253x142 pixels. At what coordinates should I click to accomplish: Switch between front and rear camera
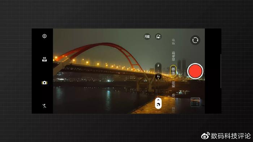pyautogui.click(x=195, y=40)
